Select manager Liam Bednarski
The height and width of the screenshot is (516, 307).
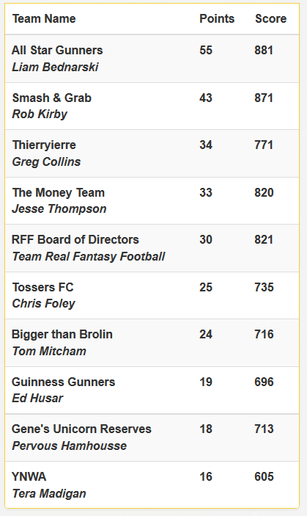pos(55,67)
